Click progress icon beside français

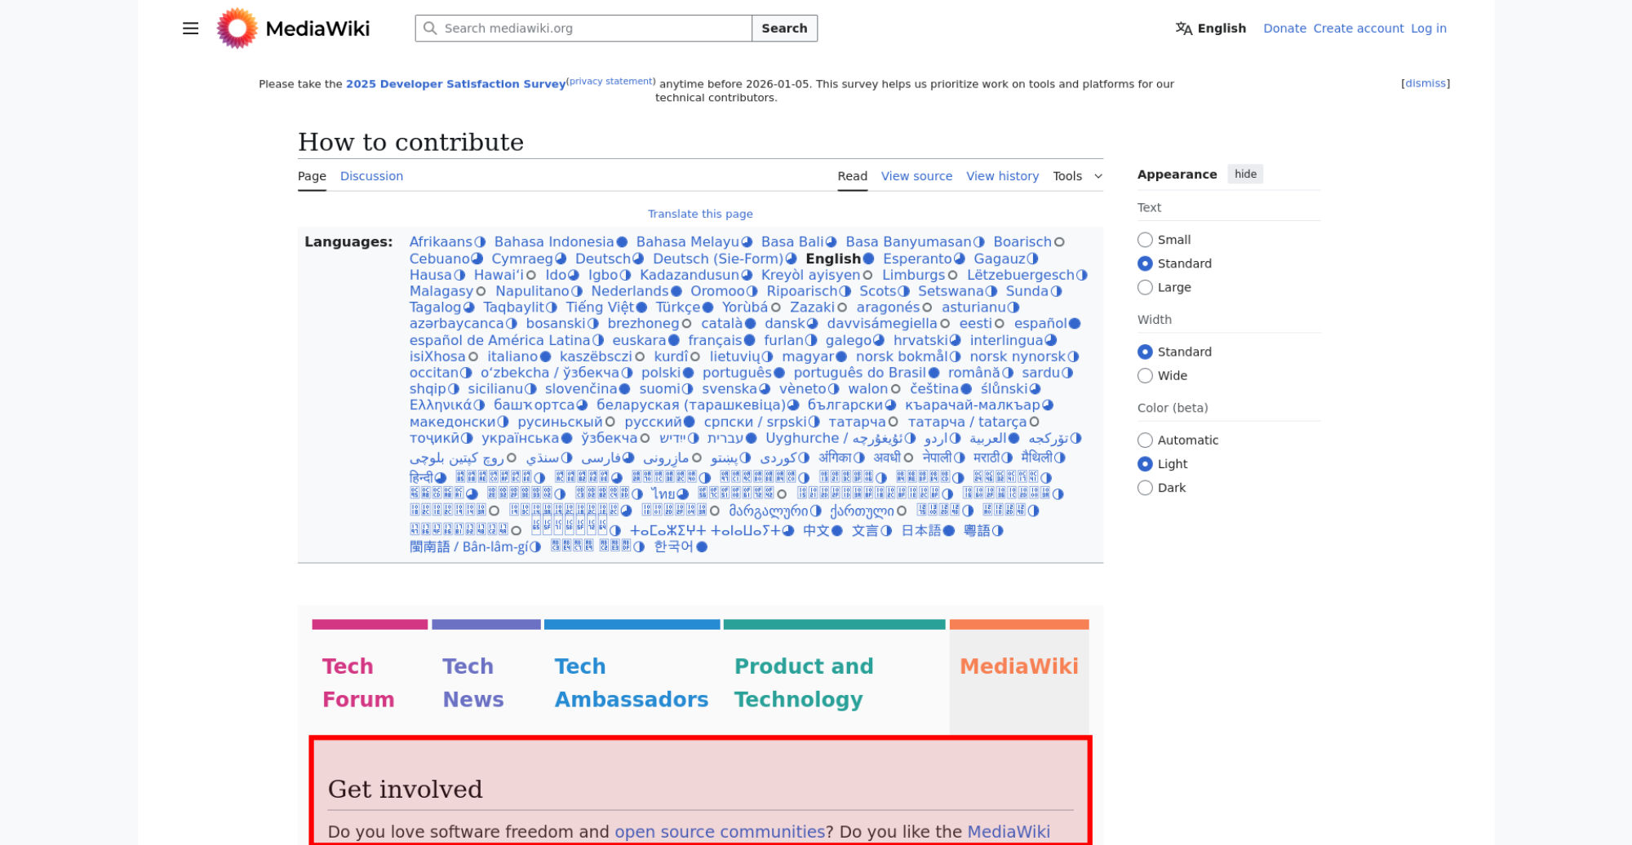[749, 341]
